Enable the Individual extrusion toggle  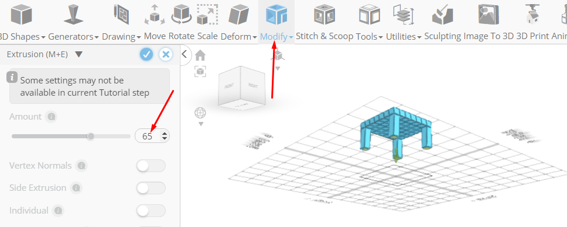click(x=151, y=211)
